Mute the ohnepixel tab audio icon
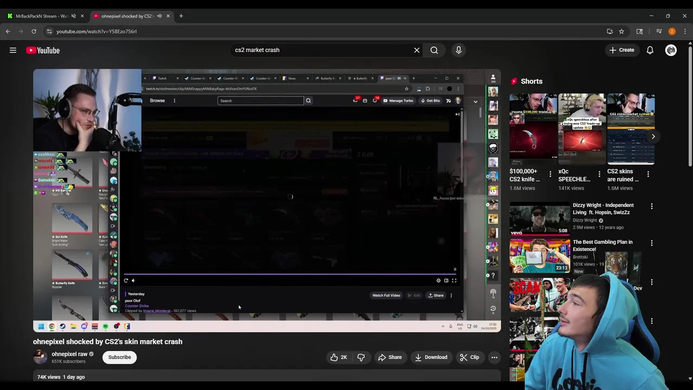 (x=159, y=16)
